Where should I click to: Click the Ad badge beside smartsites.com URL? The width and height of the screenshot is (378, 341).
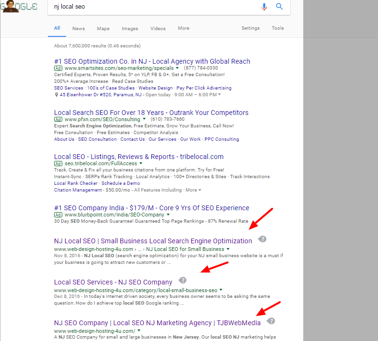coord(58,68)
